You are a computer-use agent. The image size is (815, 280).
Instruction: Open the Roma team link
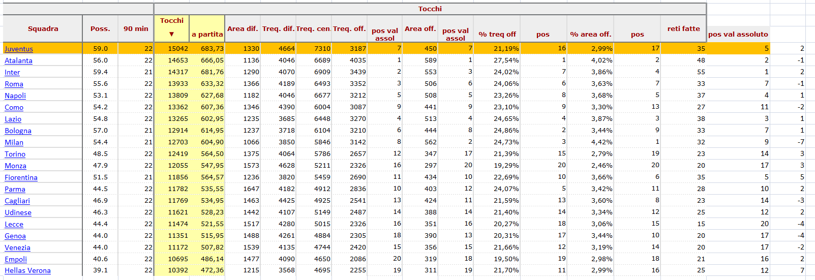14,84
